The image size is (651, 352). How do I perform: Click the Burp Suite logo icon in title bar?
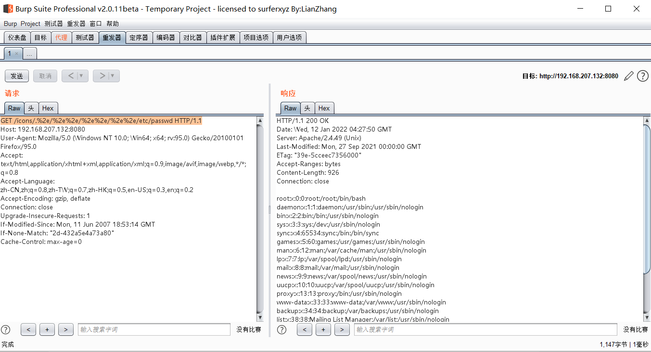click(8, 9)
